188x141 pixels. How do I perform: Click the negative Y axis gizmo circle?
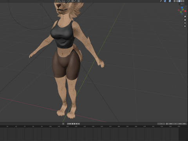coord(181,12)
